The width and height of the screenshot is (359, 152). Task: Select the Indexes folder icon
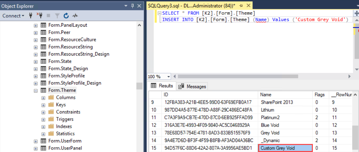(x=51, y=127)
